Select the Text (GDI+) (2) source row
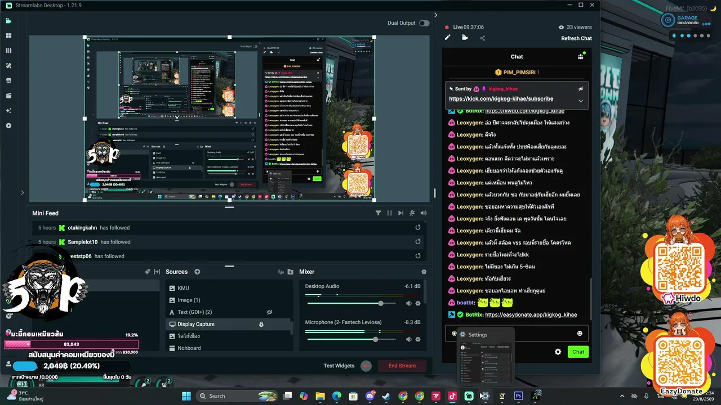Image resolution: width=721 pixels, height=405 pixels. coord(229,312)
